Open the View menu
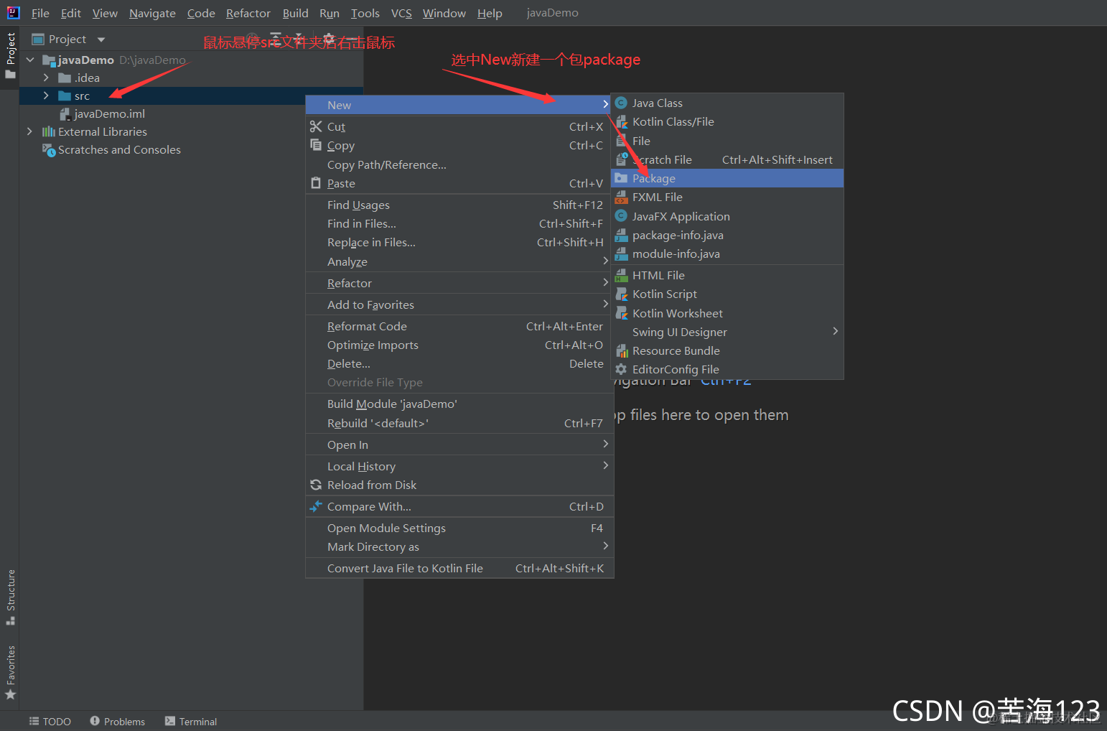 (105, 13)
